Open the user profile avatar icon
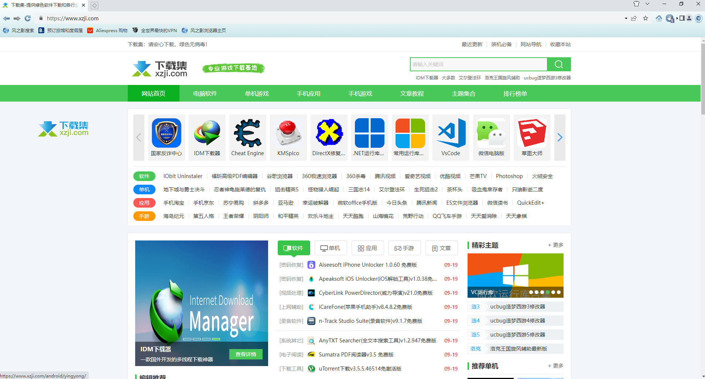This screenshot has height=379, width=705. (689, 18)
